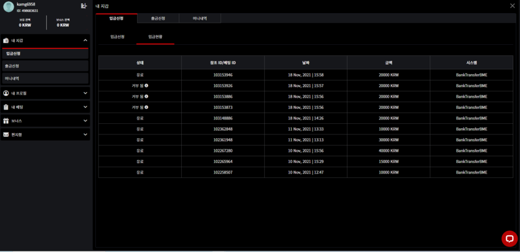The height and width of the screenshot is (252, 520).
Task: Click the clipboard icon for 내 베팅
Action: pos(6,107)
